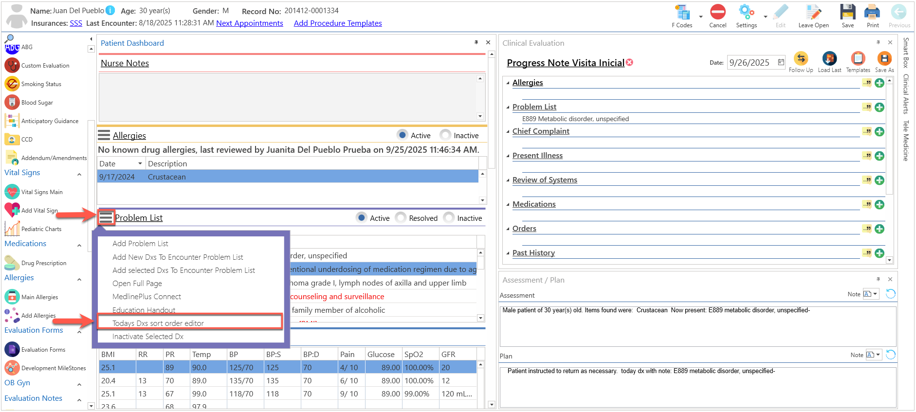The image size is (916, 412).
Task: Click in the Plan text box
Action: (x=697, y=387)
